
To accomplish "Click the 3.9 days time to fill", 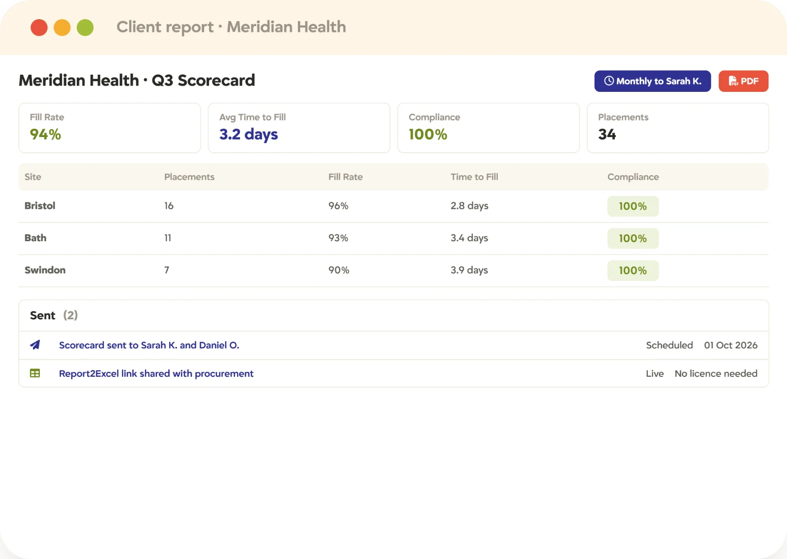I will tap(469, 270).
